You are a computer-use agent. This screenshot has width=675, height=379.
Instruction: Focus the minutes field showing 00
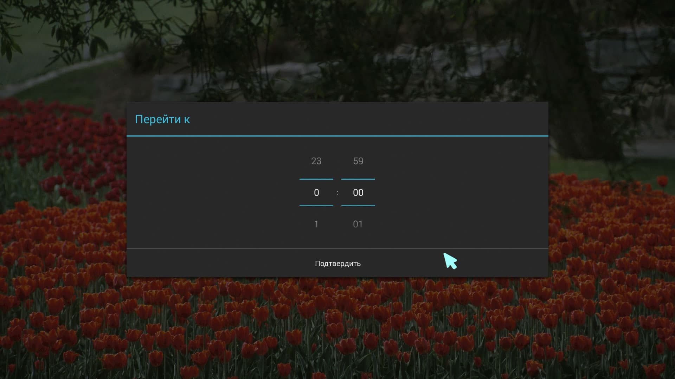(358, 192)
